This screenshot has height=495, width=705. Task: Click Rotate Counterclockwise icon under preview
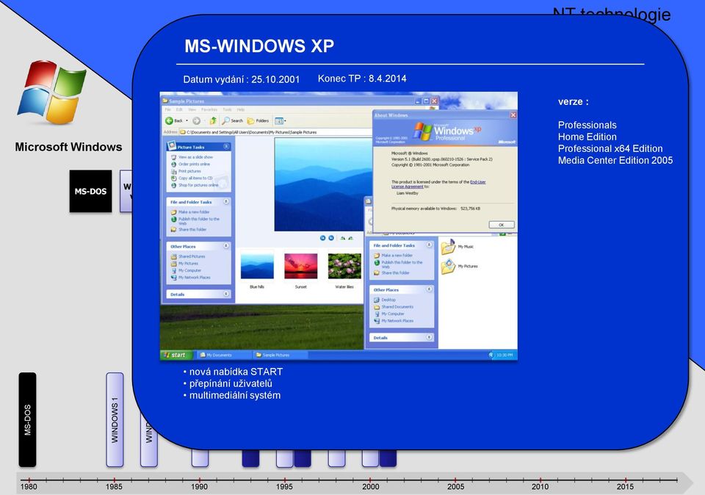[x=351, y=238]
